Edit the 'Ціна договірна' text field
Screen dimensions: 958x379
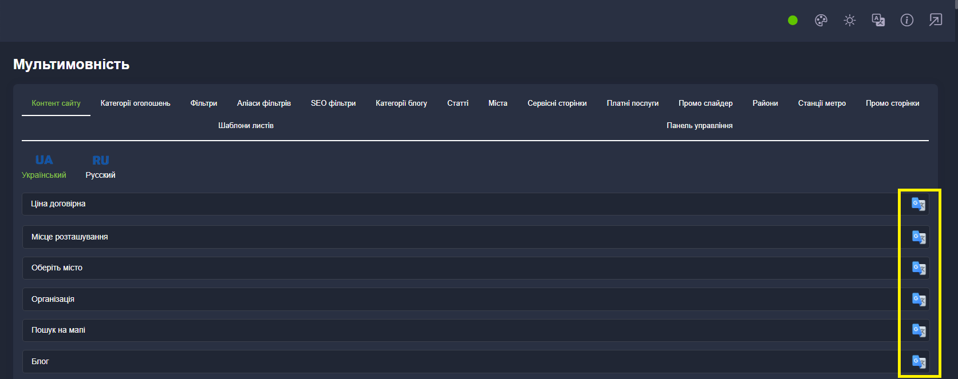point(458,204)
